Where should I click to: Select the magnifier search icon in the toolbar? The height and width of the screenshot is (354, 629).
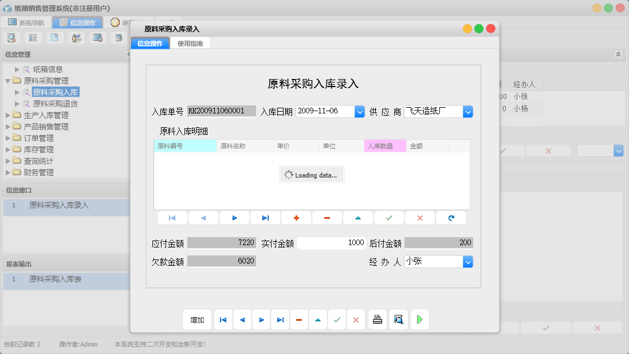pos(11,37)
